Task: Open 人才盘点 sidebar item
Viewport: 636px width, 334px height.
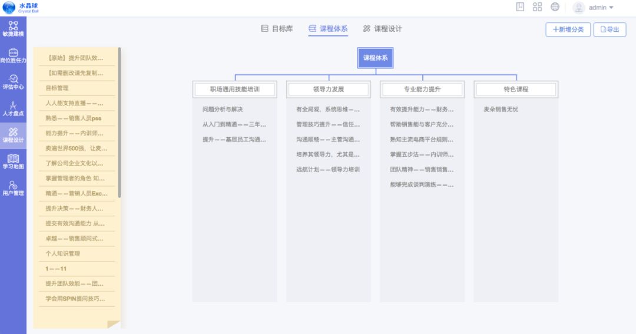Action: pyautogui.click(x=13, y=108)
